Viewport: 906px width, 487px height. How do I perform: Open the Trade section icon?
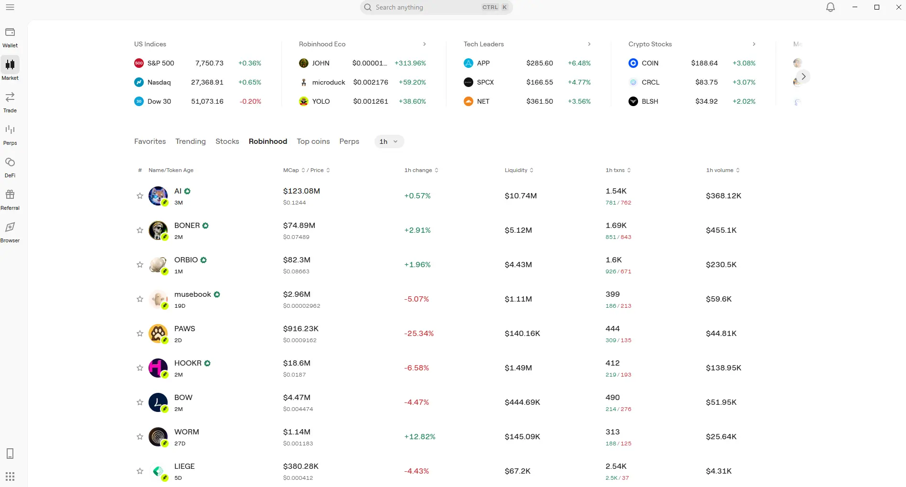click(x=10, y=97)
